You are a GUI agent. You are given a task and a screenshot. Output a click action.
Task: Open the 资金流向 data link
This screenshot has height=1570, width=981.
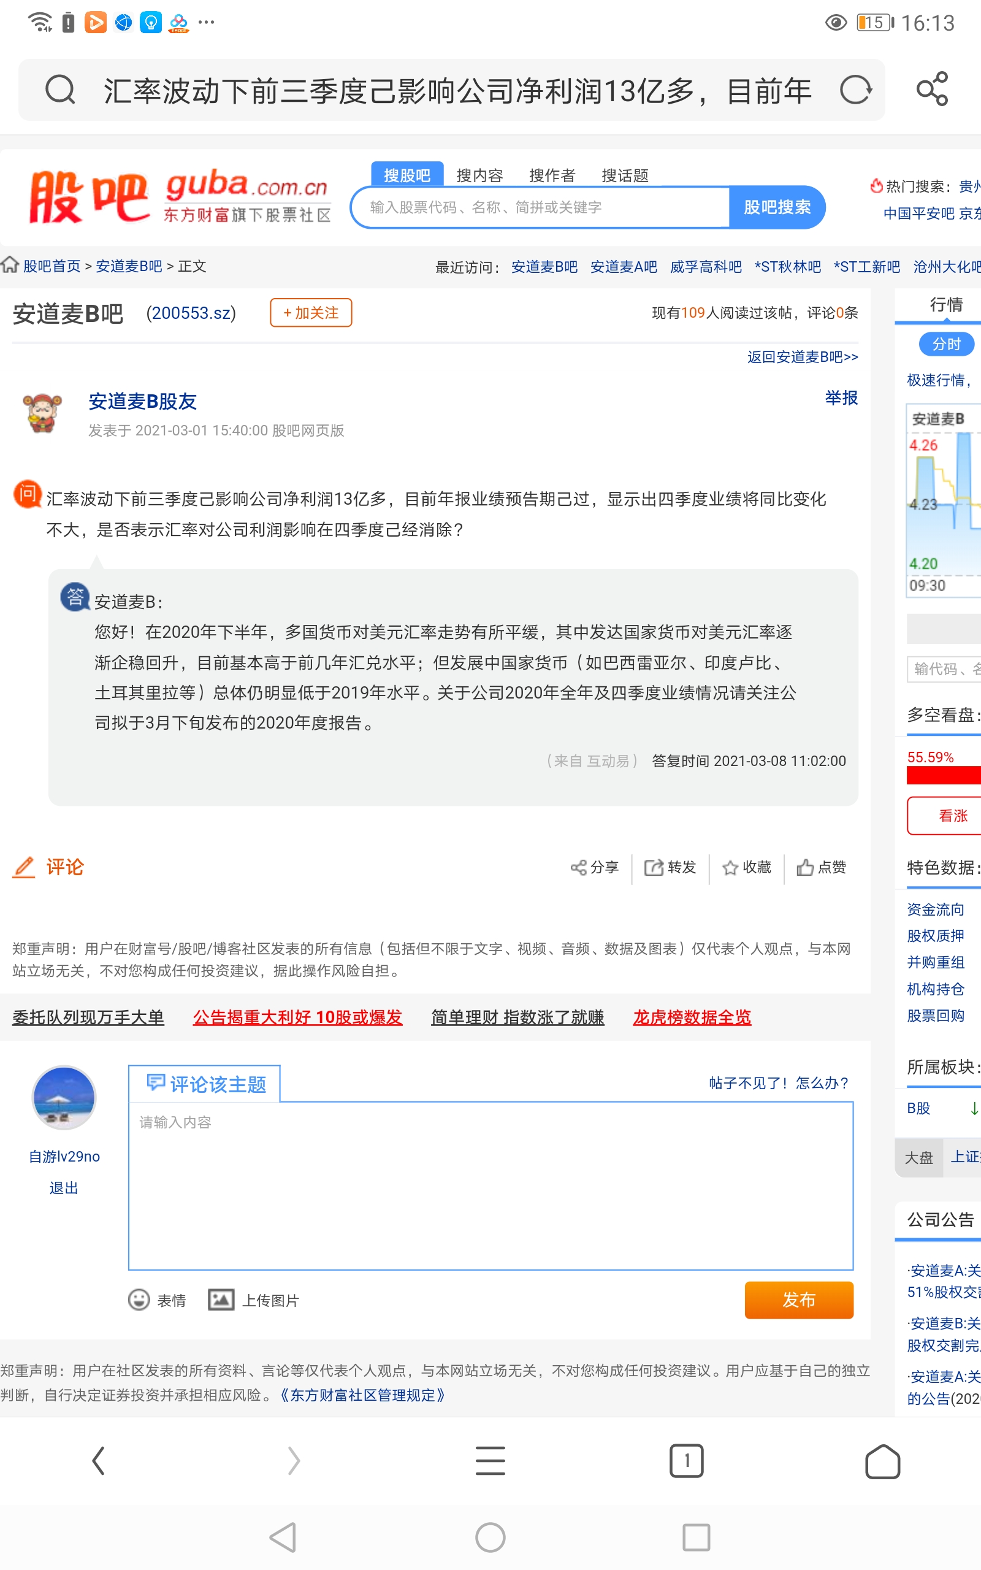point(935,909)
